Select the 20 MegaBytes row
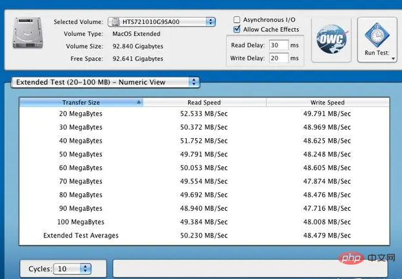Image resolution: width=402 pixels, height=279 pixels. click(x=204, y=114)
